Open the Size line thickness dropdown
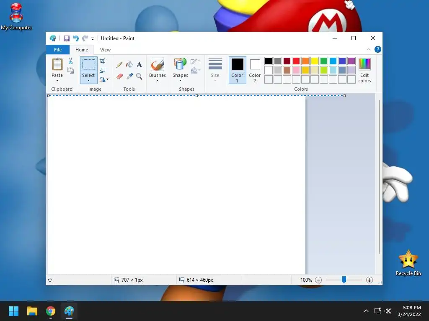This screenshot has width=429, height=321. point(215,69)
